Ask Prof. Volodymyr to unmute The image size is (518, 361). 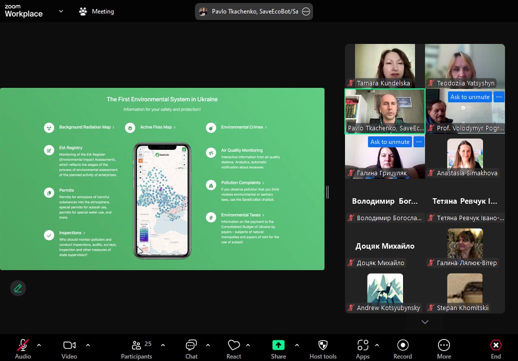(x=470, y=97)
